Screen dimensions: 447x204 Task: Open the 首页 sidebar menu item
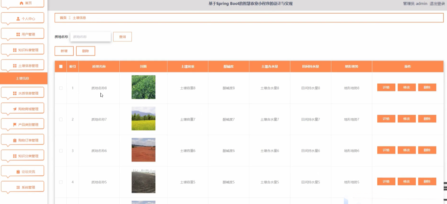point(23,3)
